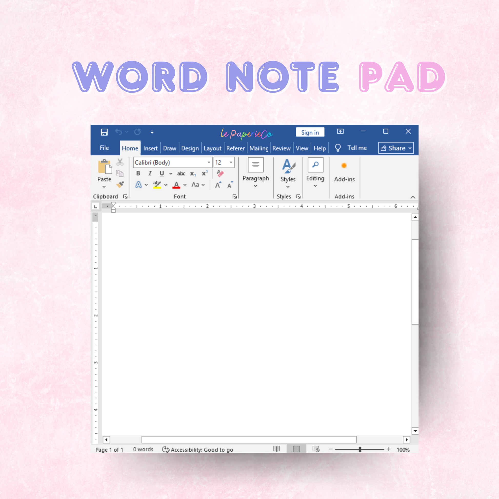Click the Accessibility checker status icon
Viewport: 499px width, 499px height.
[166, 450]
